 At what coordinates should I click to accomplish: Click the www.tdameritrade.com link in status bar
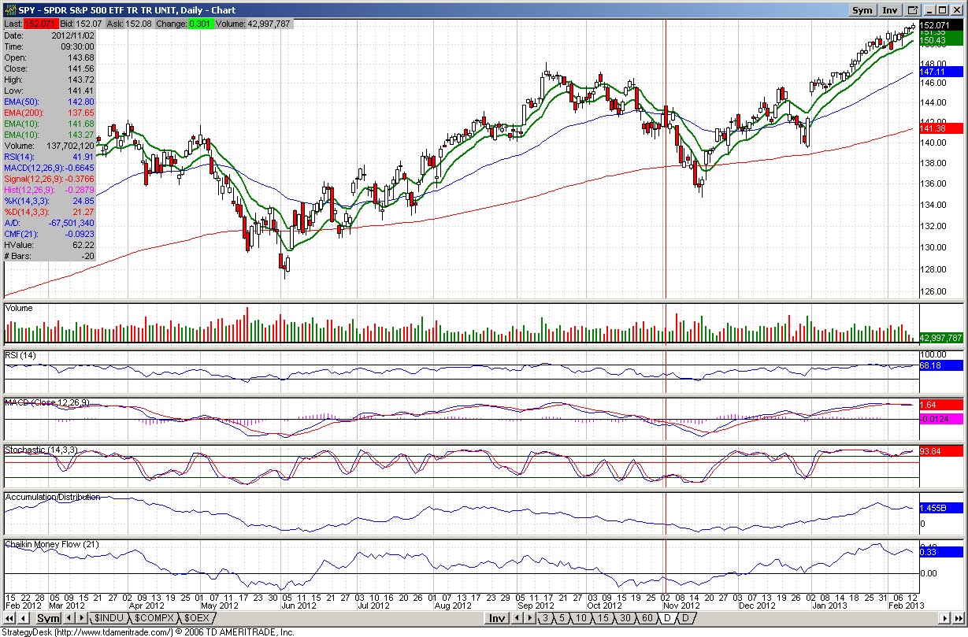(x=113, y=631)
